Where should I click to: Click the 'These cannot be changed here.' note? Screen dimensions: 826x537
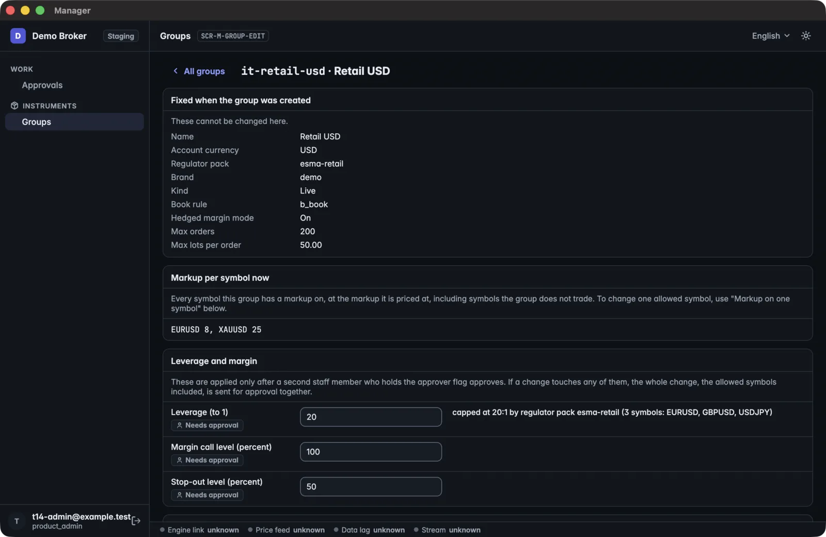tap(229, 121)
